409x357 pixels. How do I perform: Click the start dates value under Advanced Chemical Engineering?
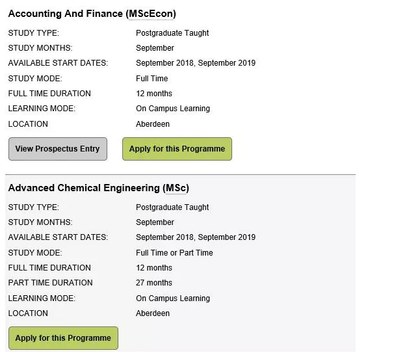[196, 237]
